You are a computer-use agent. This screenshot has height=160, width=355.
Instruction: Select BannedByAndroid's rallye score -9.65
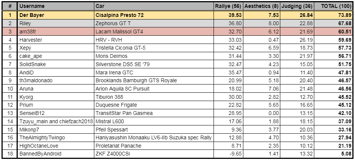[234, 154]
